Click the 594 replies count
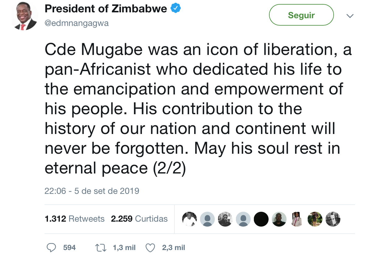Image resolution: width=376 pixels, height=263 pixels. click(69, 248)
